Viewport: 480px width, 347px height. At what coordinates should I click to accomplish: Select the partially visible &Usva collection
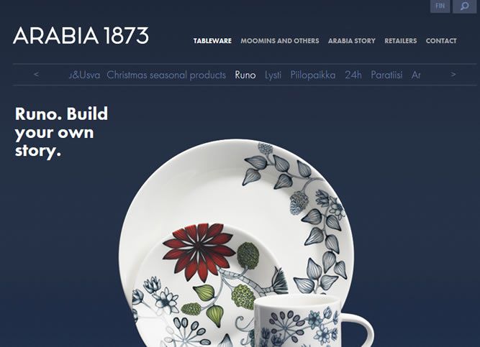click(84, 75)
